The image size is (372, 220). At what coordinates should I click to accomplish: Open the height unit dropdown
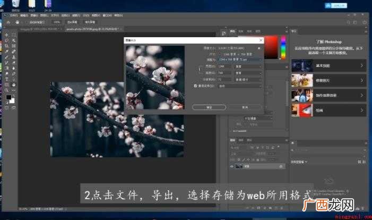[x=248, y=73]
